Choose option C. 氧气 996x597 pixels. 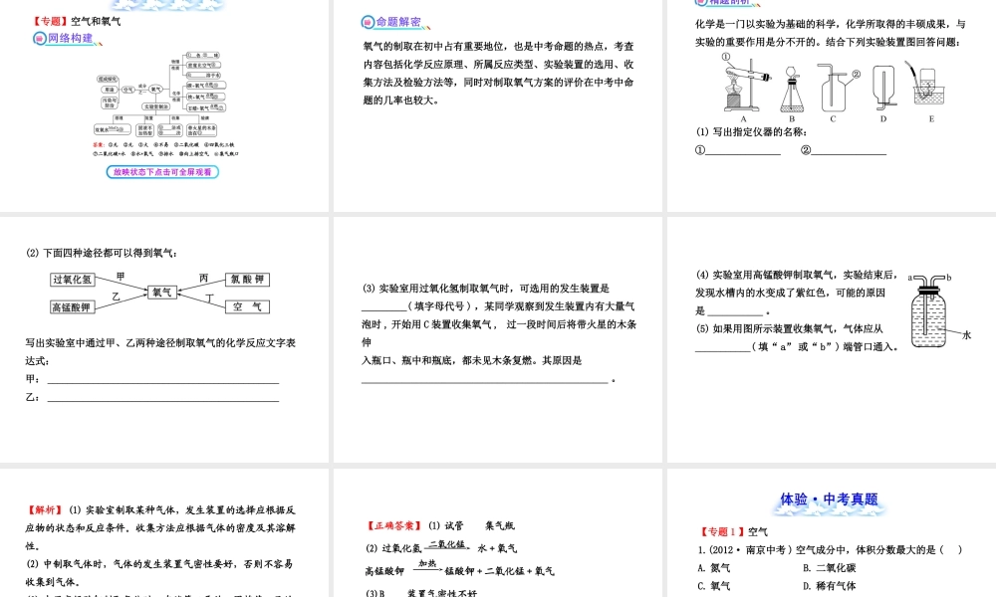point(713,586)
